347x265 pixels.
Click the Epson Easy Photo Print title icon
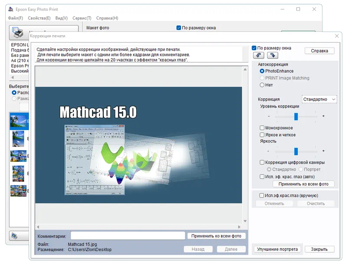(x=11, y=9)
